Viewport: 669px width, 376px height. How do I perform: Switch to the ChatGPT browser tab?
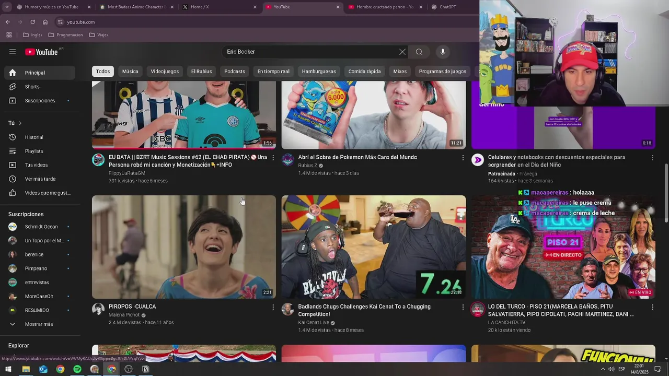click(452, 7)
